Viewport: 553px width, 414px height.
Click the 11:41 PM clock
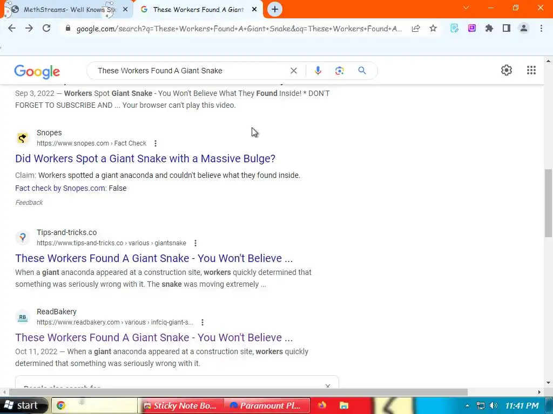[522, 405]
